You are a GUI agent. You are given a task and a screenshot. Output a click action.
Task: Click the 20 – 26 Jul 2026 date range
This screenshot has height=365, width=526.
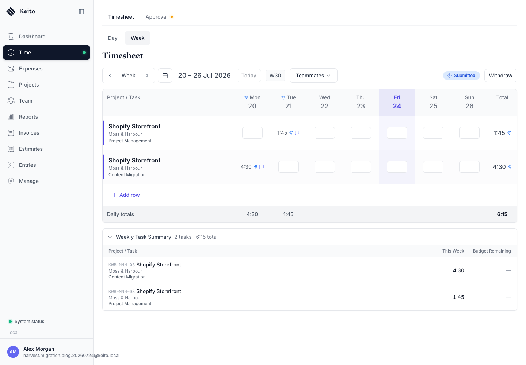pos(205,76)
